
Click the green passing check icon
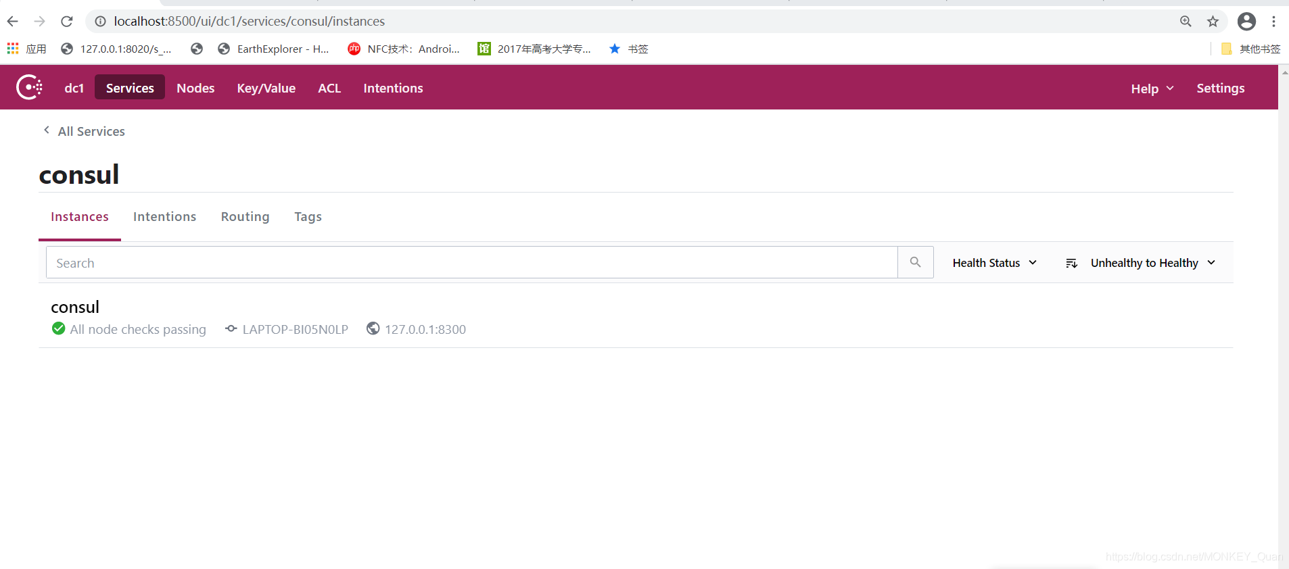[59, 328]
